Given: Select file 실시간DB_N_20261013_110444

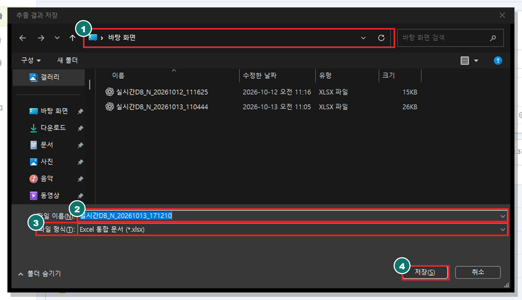Looking at the screenshot, I should [162, 107].
